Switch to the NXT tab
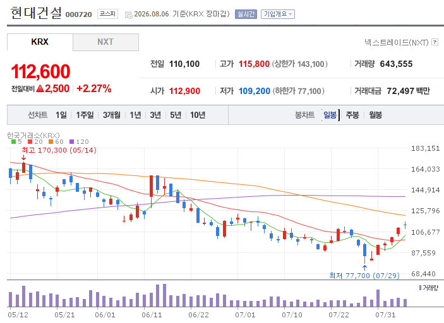This screenshot has width=444, height=323. [105, 42]
